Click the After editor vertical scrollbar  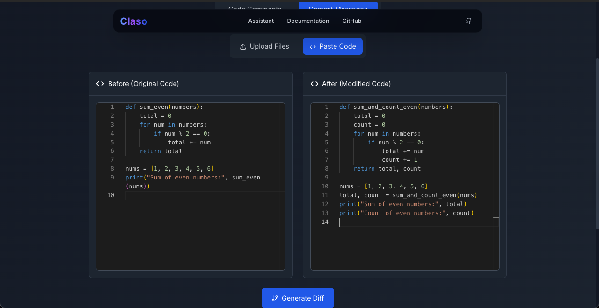(x=496, y=186)
